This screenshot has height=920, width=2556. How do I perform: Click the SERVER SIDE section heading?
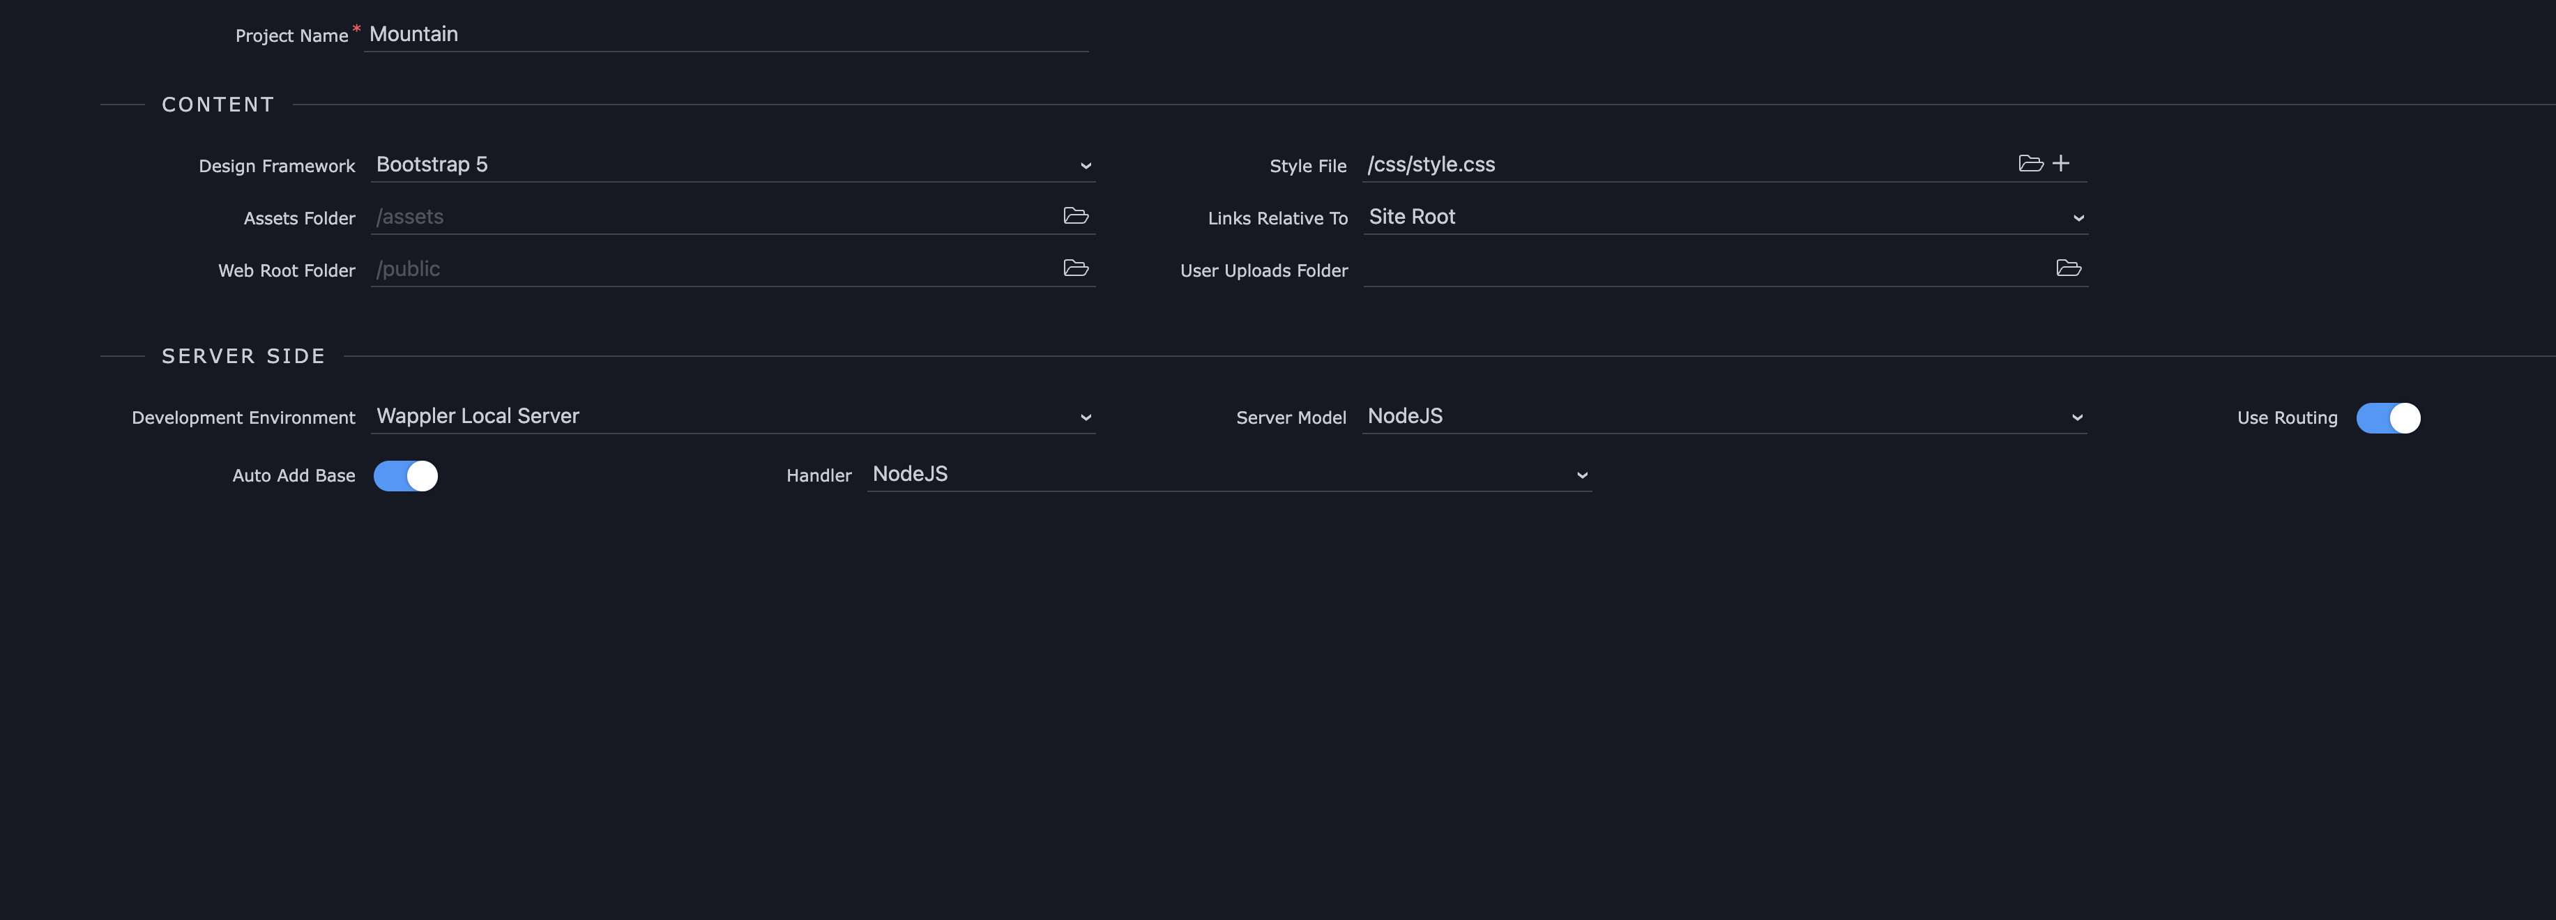(244, 356)
